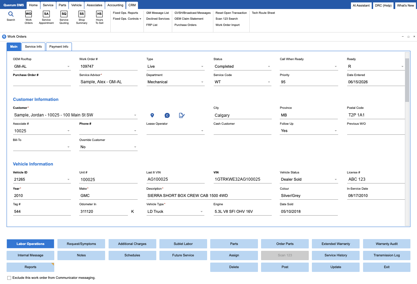Click the Labor Operations button

30,244
